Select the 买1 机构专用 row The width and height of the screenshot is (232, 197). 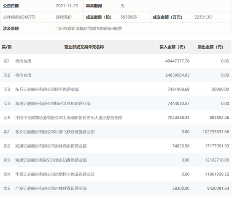[x=116, y=61]
